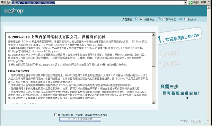
Task: Click the 界面语言 label
Action: [x=128, y=20]
